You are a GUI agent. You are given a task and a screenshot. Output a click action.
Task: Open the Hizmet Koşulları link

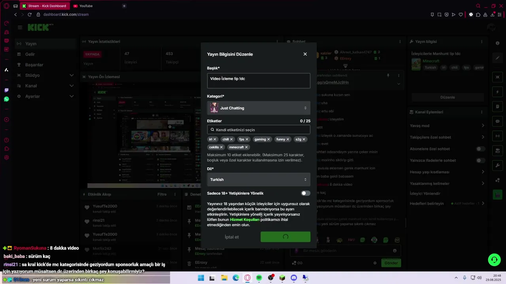point(245,220)
